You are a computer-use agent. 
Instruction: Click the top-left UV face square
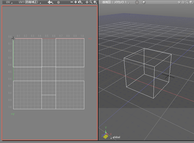(x=27, y=53)
